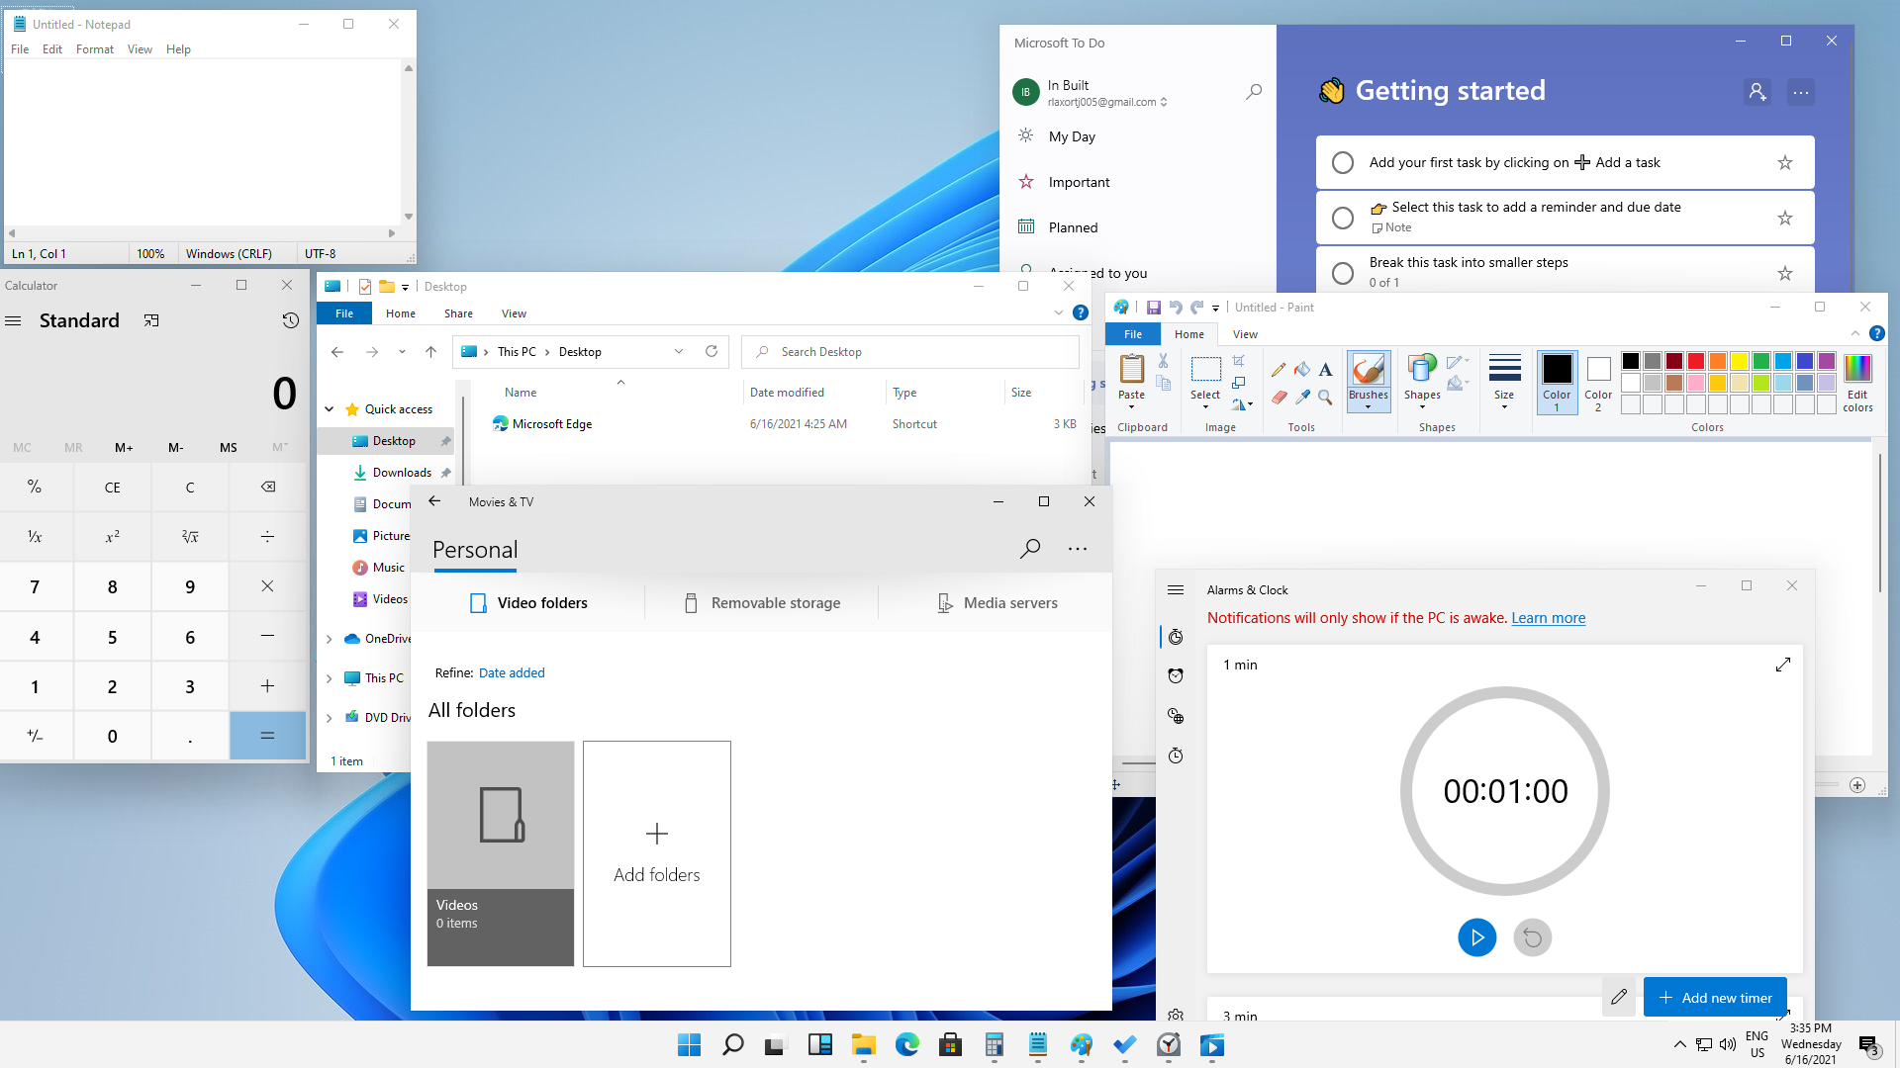Click calculator backspace key
1900x1068 pixels.
[x=267, y=487]
